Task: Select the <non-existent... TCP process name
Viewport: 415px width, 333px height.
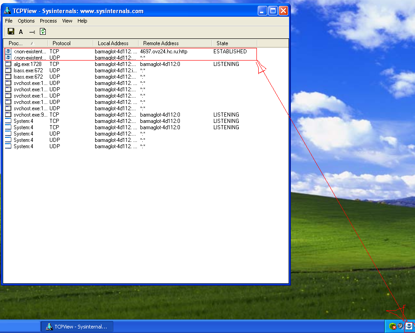Action: pyautogui.click(x=30, y=52)
